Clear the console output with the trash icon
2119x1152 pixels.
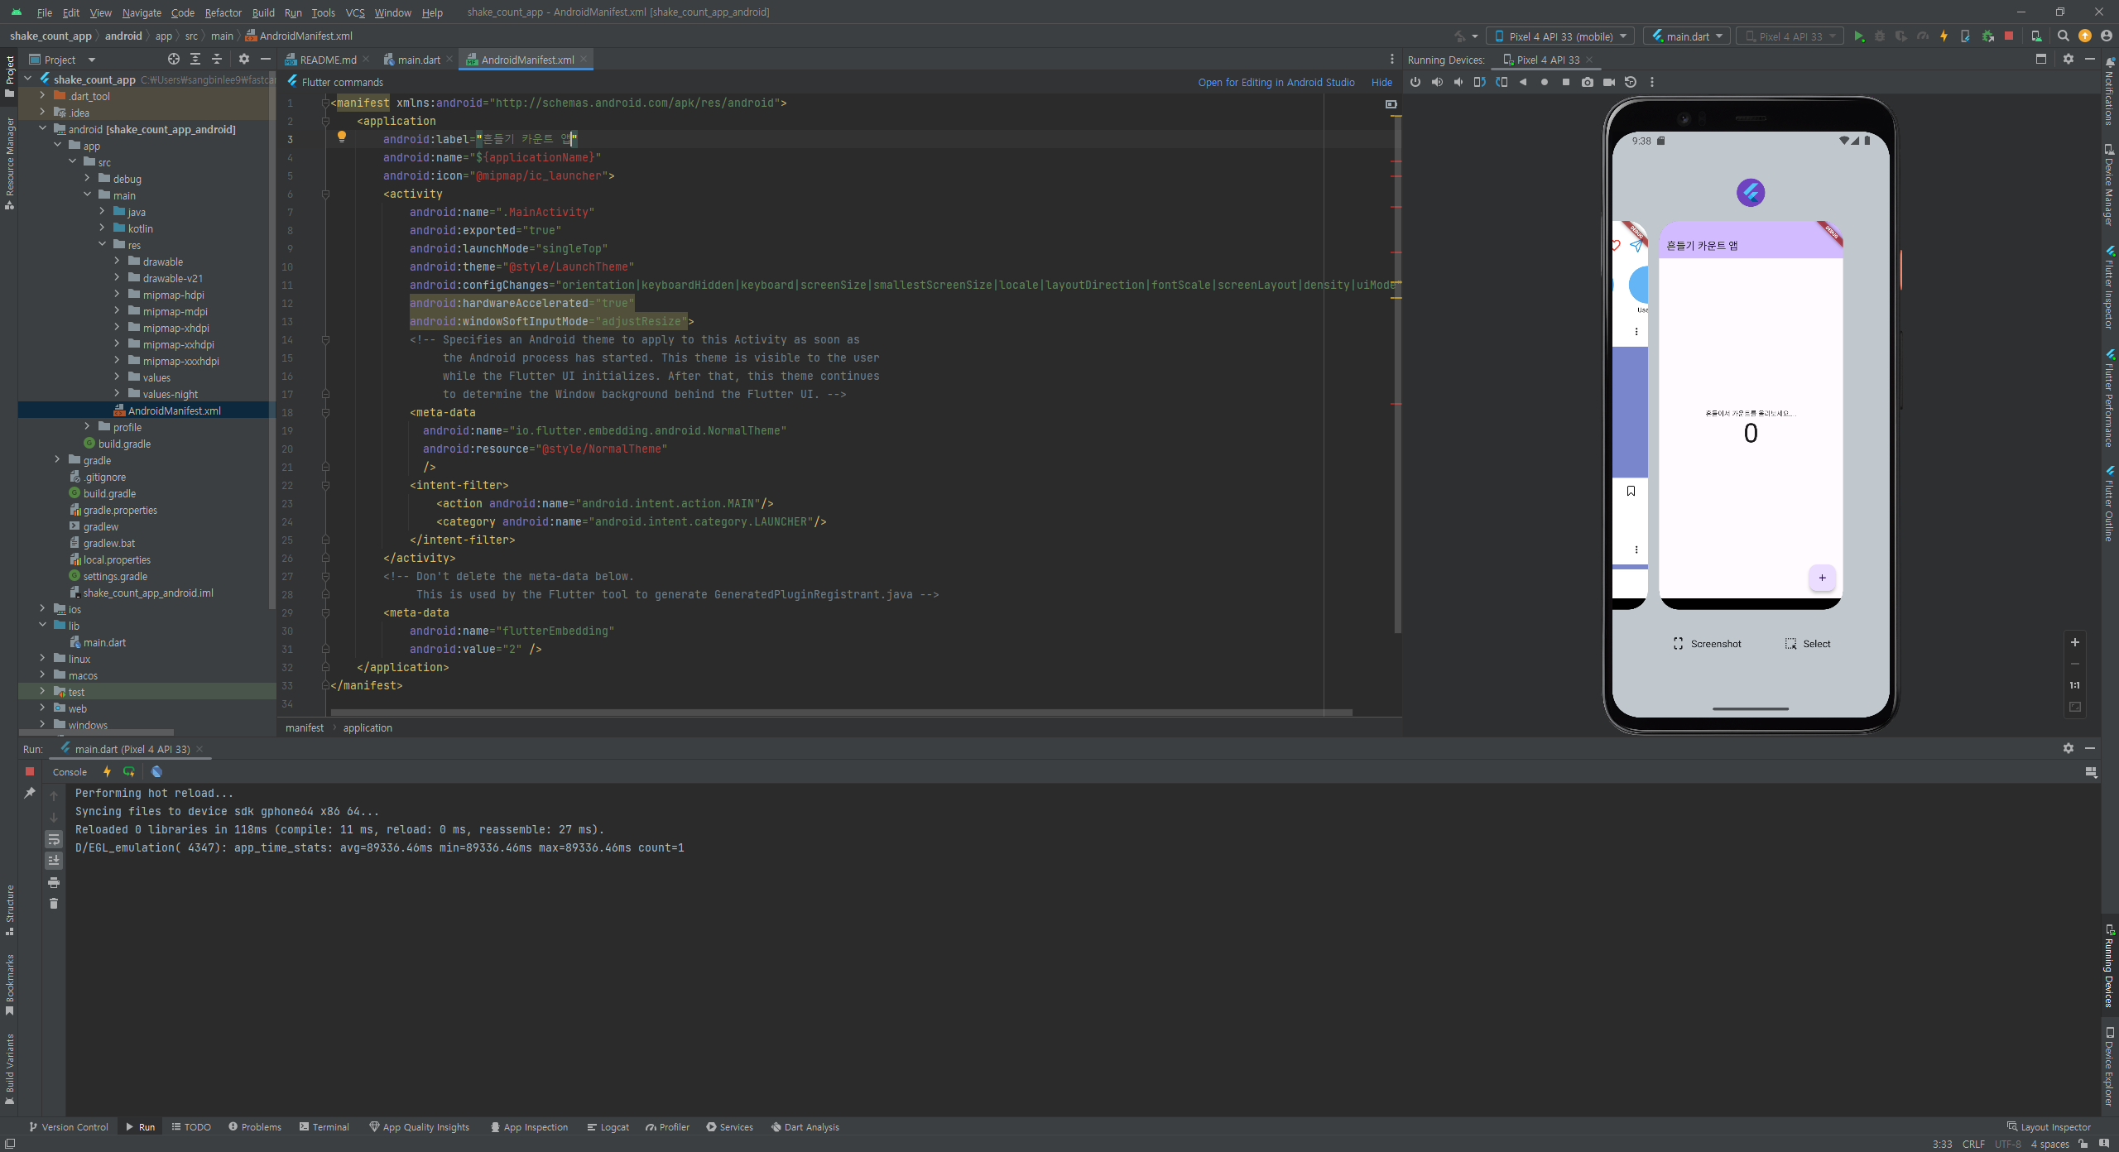pos(54,904)
